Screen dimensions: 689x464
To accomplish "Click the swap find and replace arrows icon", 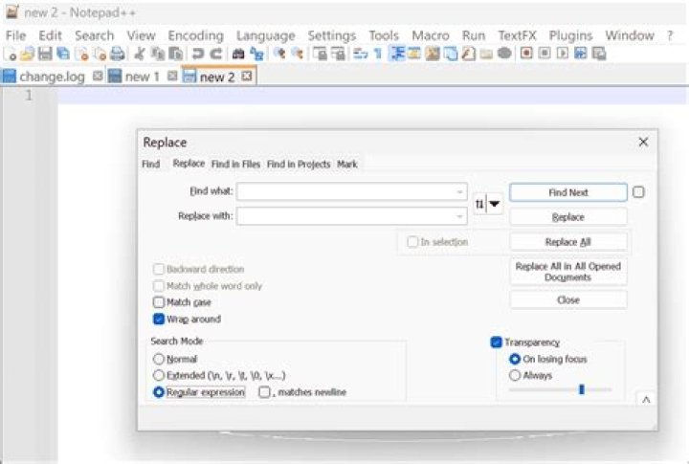I will click(x=479, y=204).
